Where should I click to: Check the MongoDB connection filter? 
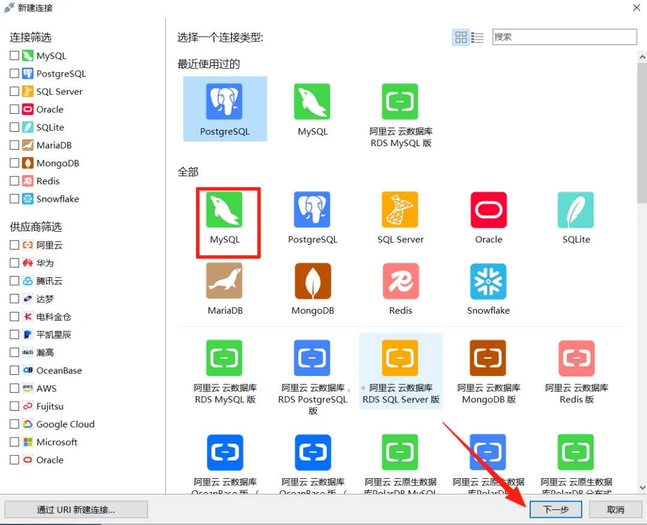(14, 163)
